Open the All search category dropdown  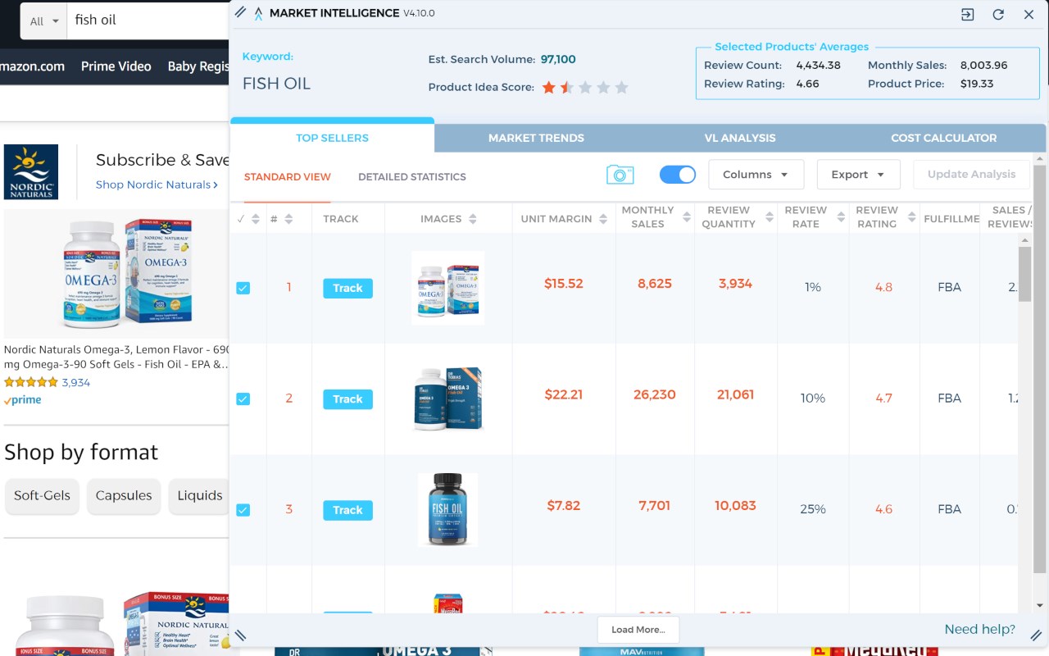coord(43,20)
